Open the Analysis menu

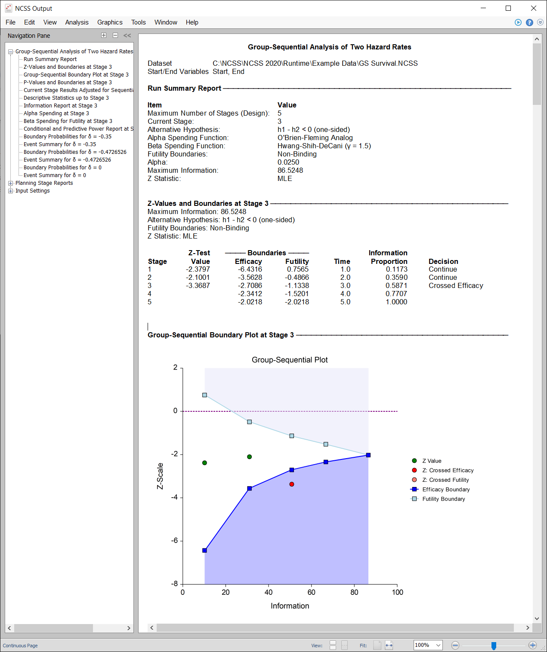pyautogui.click(x=77, y=22)
